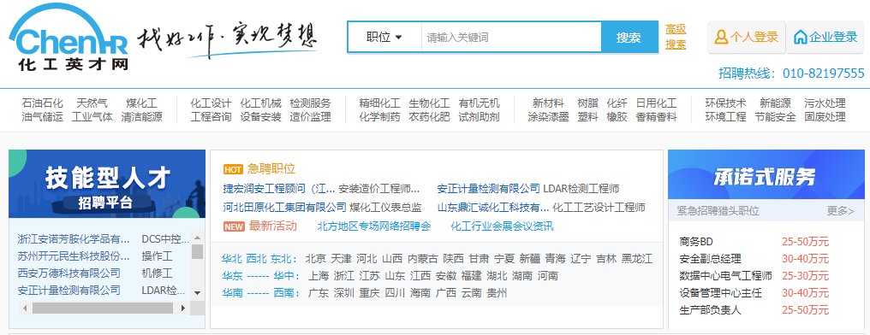Choose 上海 city filter

point(318,276)
